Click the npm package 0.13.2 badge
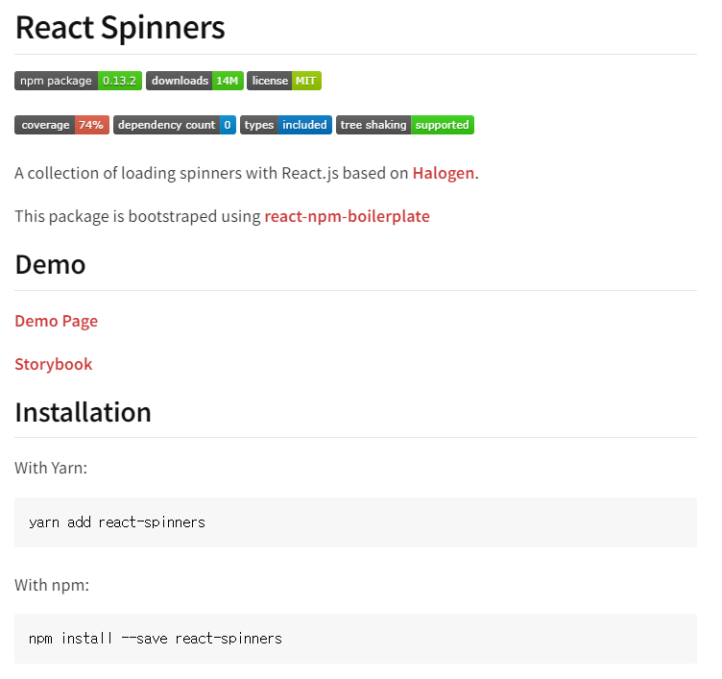 tap(79, 81)
